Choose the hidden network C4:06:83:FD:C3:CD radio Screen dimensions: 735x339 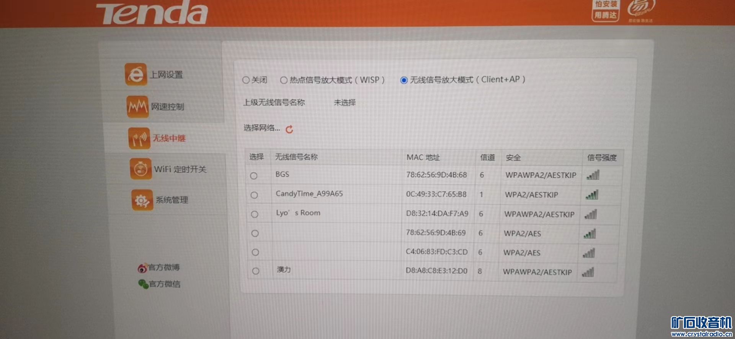click(255, 252)
